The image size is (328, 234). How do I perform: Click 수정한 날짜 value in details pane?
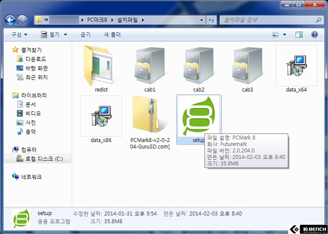(130, 214)
